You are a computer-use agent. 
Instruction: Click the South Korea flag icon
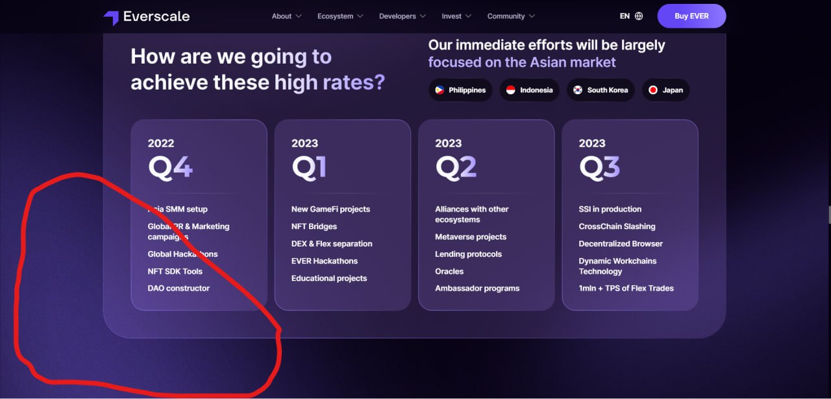(577, 90)
